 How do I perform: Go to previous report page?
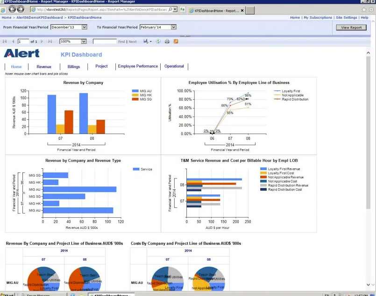(13, 41)
